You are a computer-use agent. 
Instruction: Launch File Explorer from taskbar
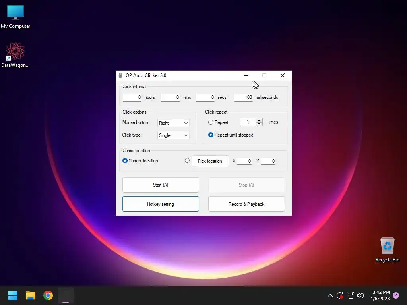point(30,295)
